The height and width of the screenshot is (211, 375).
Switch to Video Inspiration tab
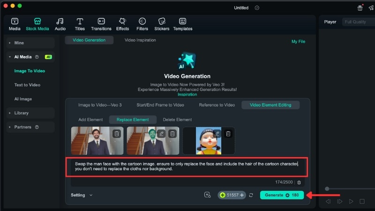tap(140, 40)
